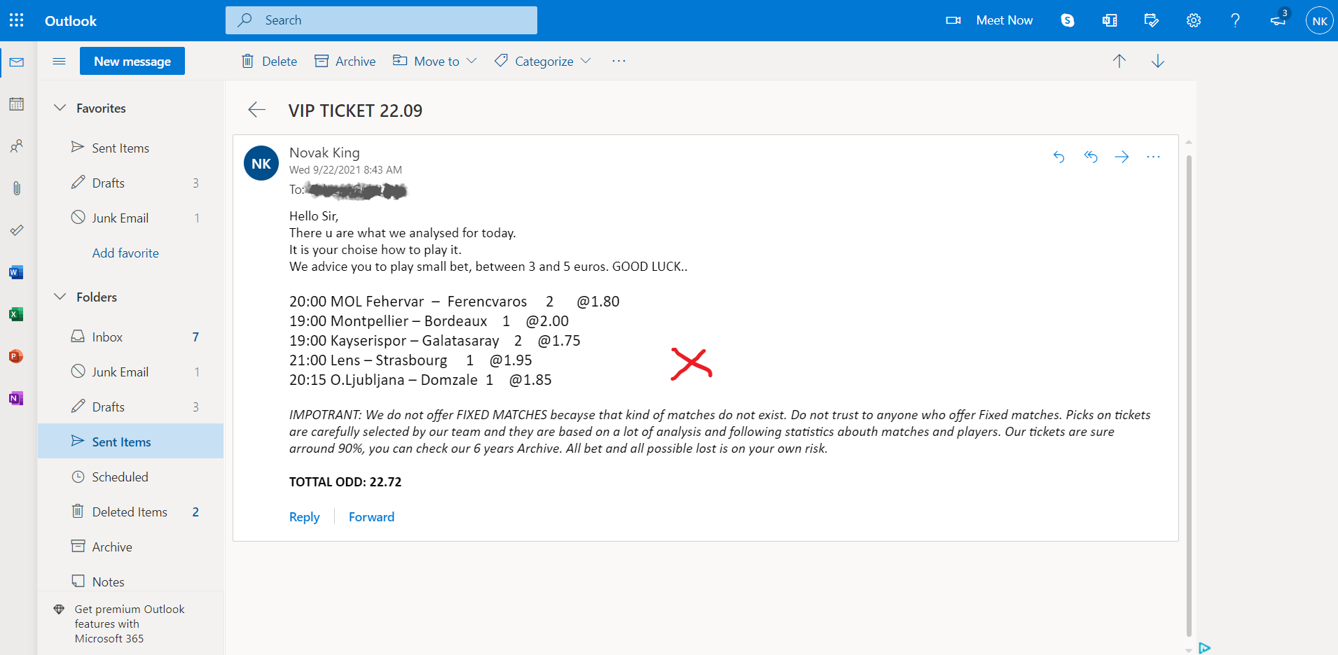This screenshot has width=1338, height=655.
Task: Click the Meet Now video button
Action: click(x=989, y=20)
